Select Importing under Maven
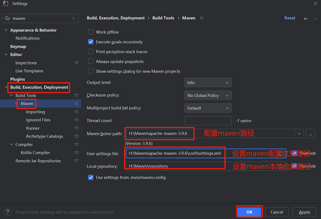Screen dimensions: 321x219 tap(35, 112)
